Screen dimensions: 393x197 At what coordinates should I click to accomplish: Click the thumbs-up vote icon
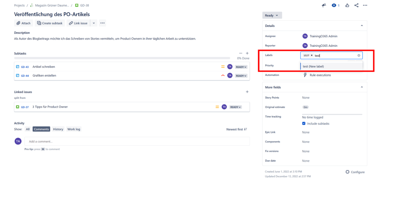click(x=347, y=5)
